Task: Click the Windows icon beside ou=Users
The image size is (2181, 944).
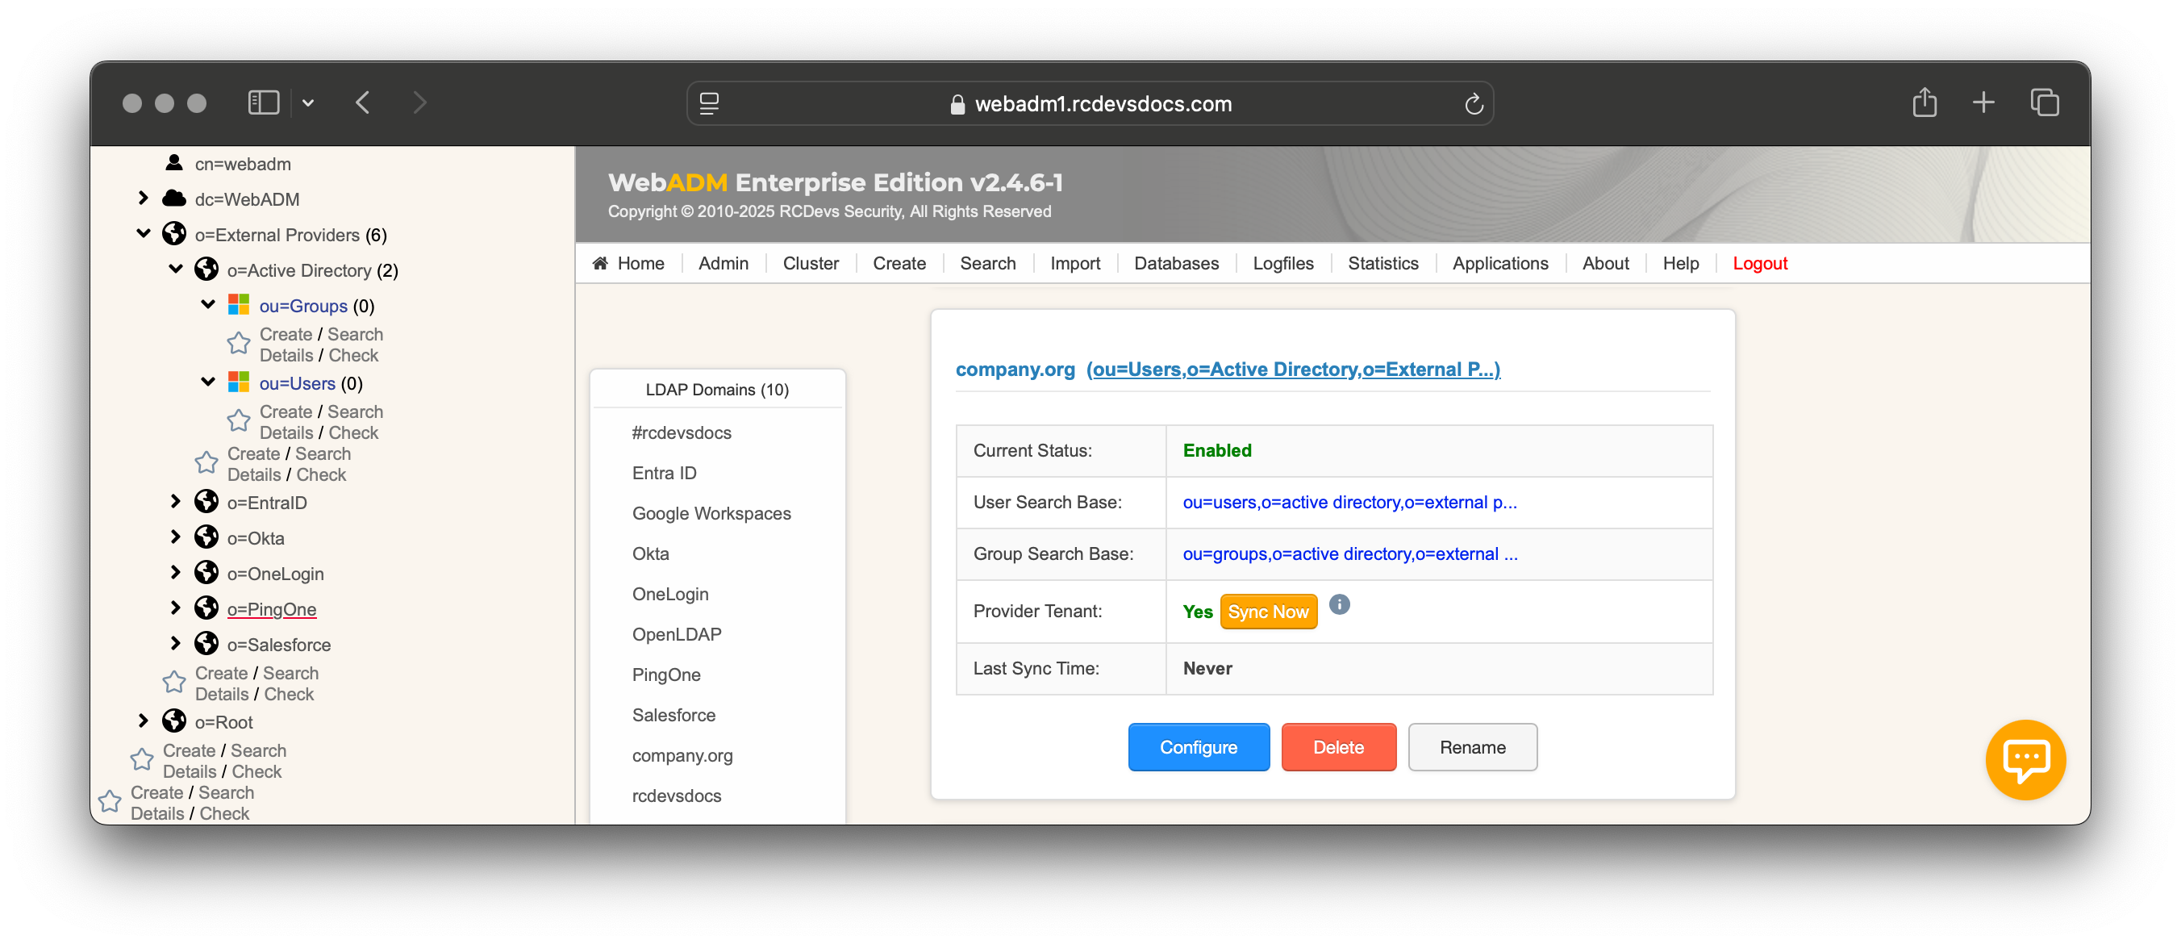Action: pyautogui.click(x=239, y=382)
